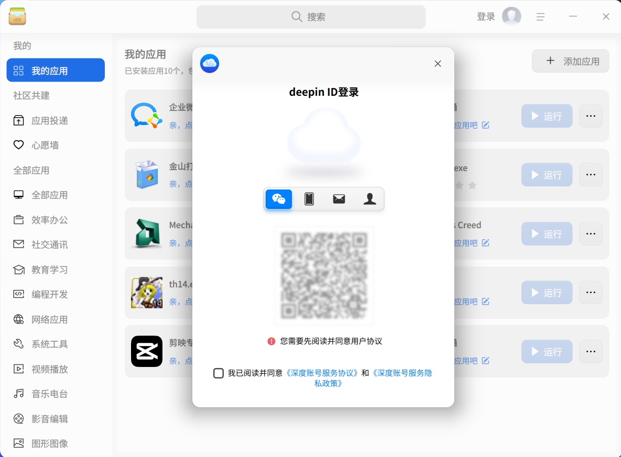Select 我的应用 in sidebar
This screenshot has width=621, height=457.
coord(56,70)
